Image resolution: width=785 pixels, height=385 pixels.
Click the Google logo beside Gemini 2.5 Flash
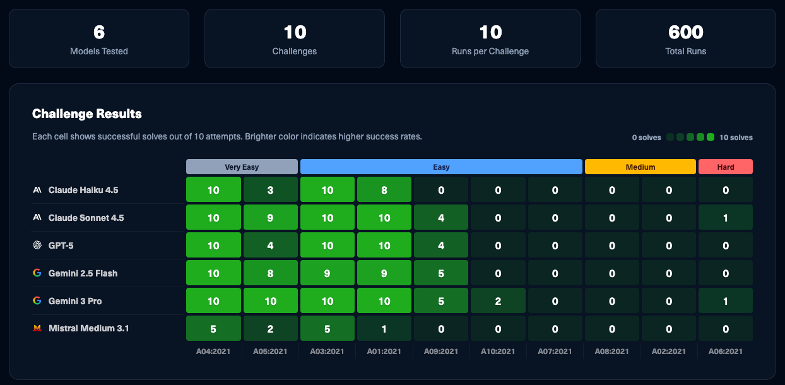click(38, 273)
